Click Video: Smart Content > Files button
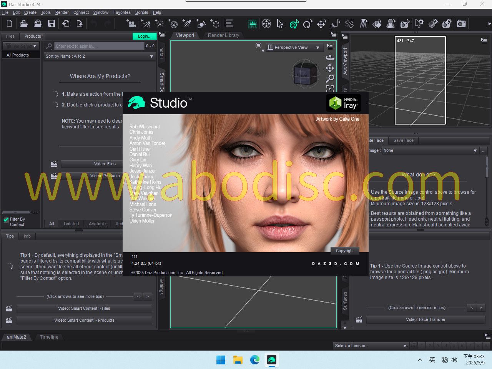This screenshot has width=492, height=369. point(84,308)
